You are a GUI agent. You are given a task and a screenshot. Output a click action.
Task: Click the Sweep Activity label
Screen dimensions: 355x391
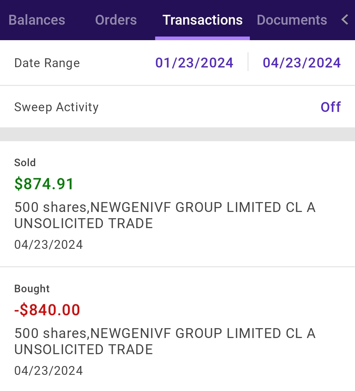click(56, 107)
